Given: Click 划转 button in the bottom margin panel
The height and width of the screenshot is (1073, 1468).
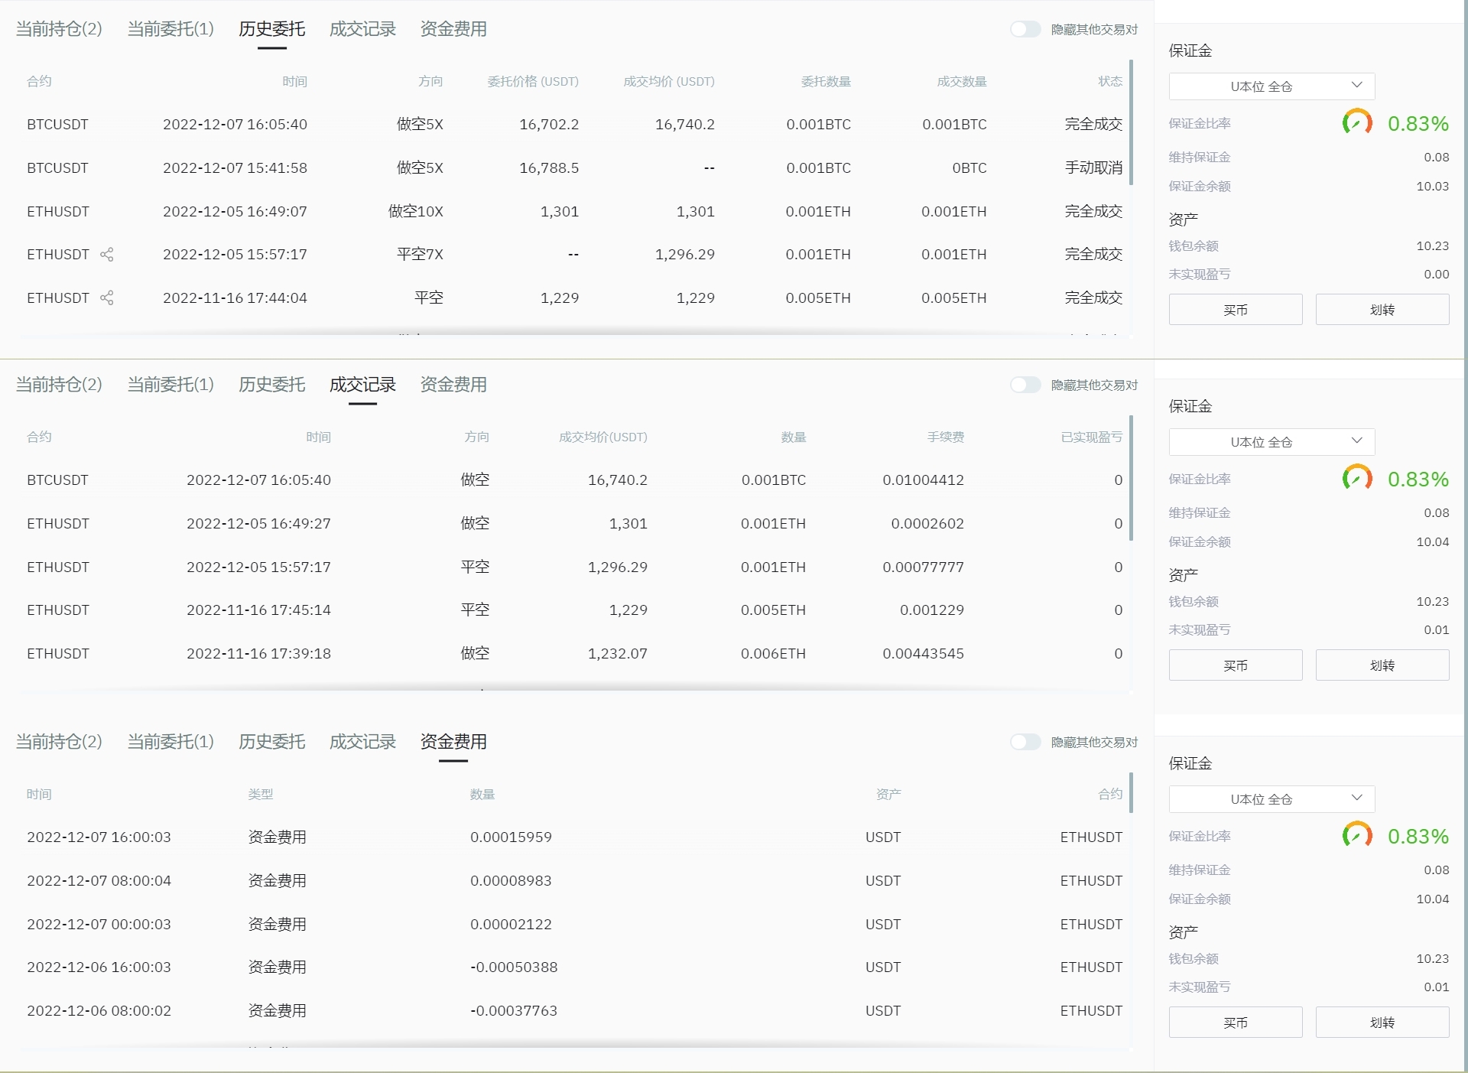Looking at the screenshot, I should (1382, 1023).
